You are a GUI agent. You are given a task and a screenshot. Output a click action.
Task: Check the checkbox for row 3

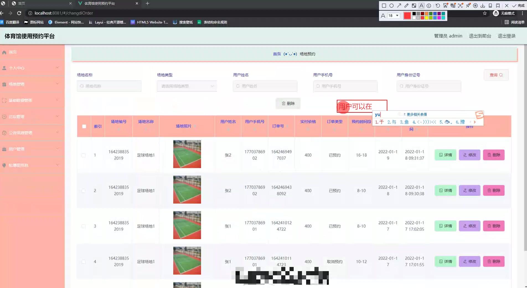(84, 226)
